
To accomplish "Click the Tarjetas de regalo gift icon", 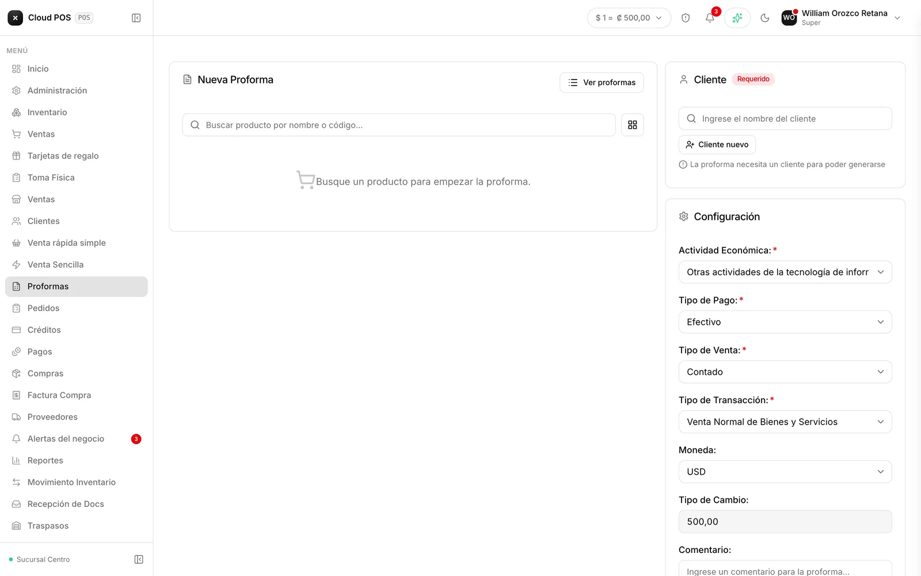I will pos(16,156).
